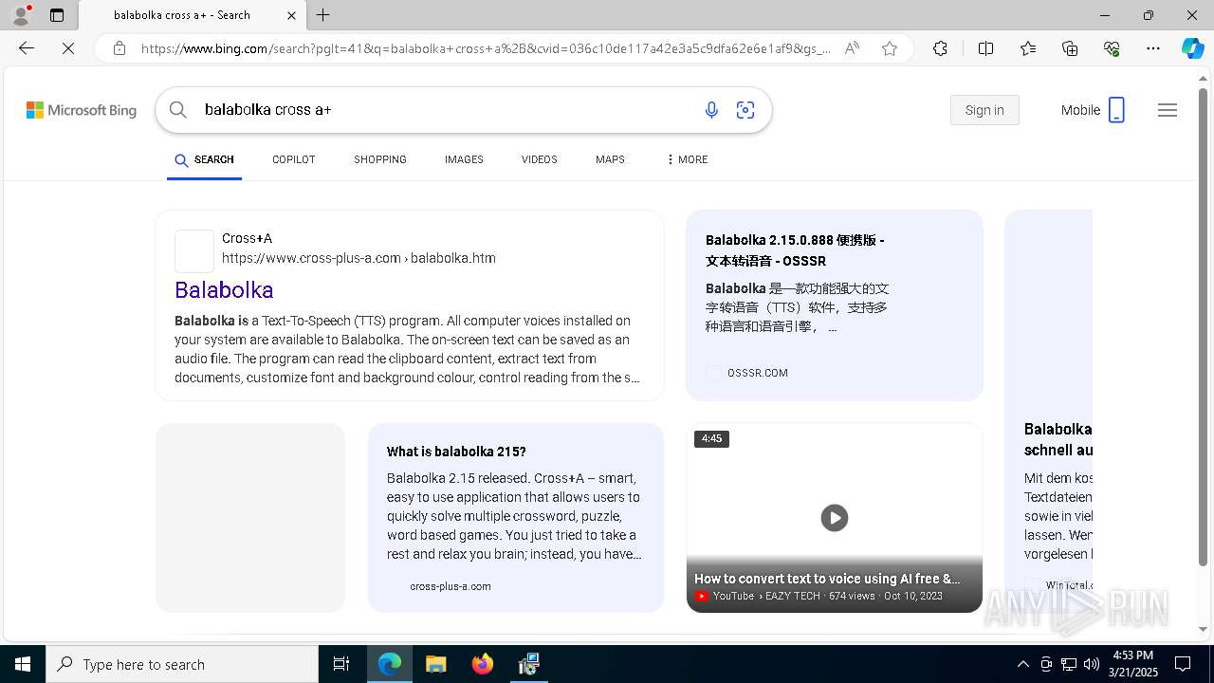Switch to Mobile view
This screenshot has width=1214, height=683.
tap(1093, 110)
